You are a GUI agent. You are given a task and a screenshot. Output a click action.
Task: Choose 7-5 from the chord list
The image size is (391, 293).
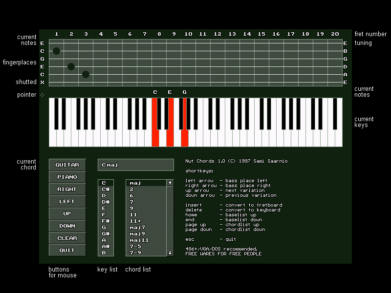tap(146, 247)
